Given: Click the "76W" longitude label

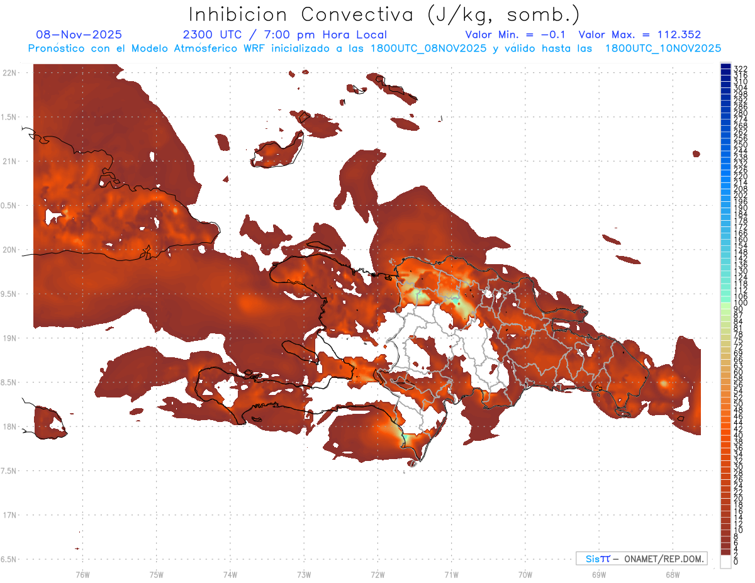Looking at the screenshot, I should tap(82, 574).
